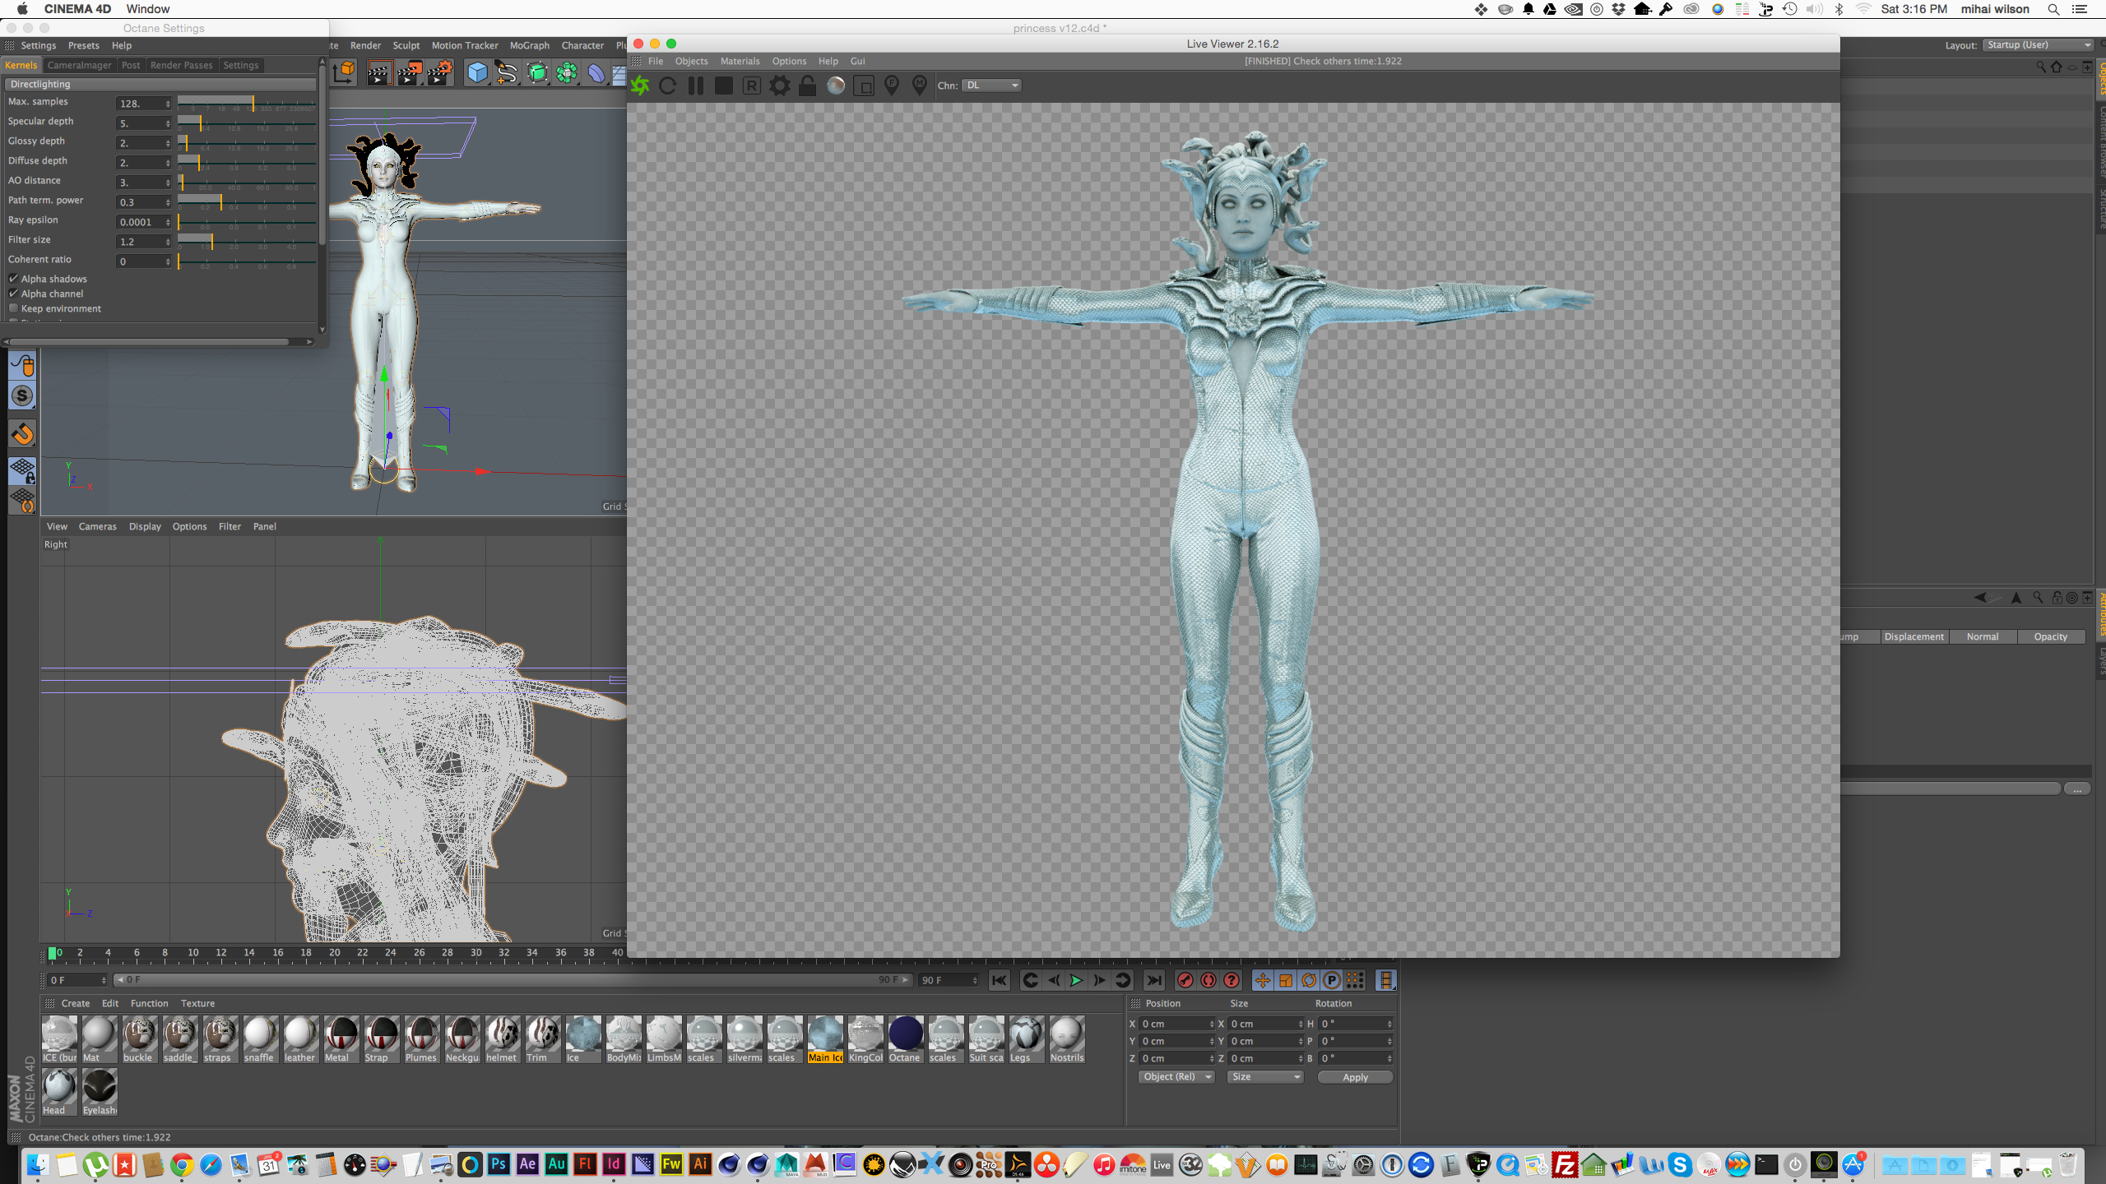Viewport: 2106px width, 1184px height.
Task: Select the focus picker F pin icon
Action: (892, 86)
